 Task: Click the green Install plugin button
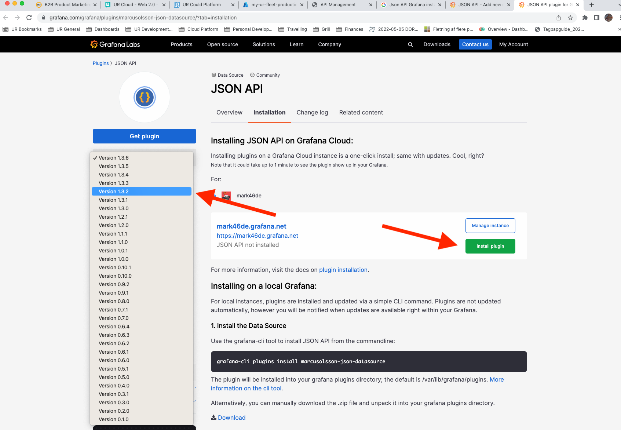(490, 246)
